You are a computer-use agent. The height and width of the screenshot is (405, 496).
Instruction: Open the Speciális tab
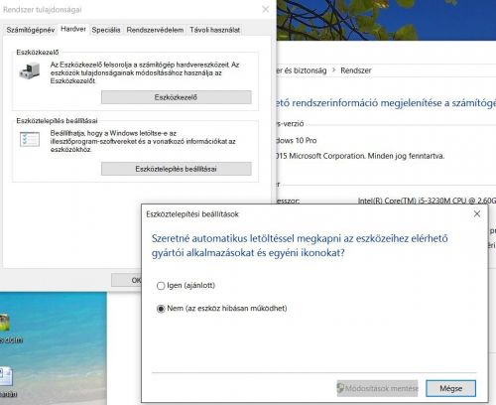tap(106, 30)
